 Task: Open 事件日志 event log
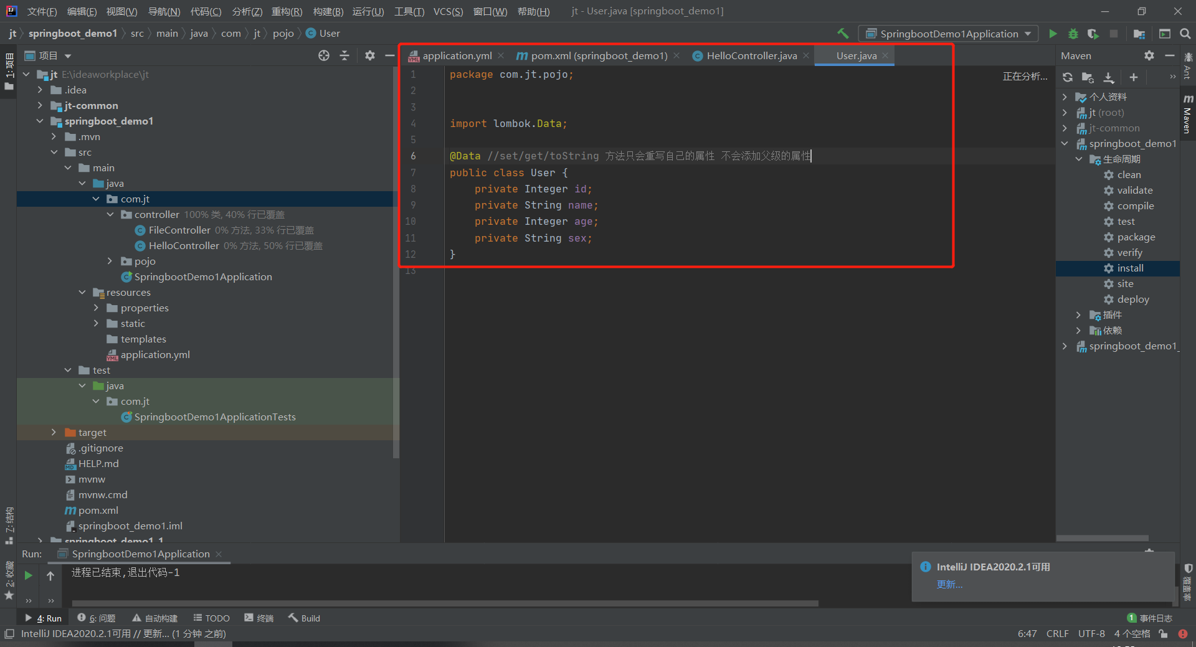1150,618
